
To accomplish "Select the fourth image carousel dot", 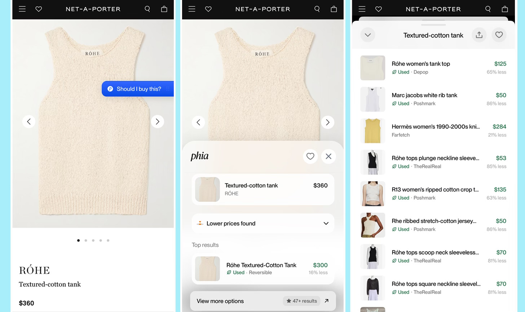I will [101, 240].
